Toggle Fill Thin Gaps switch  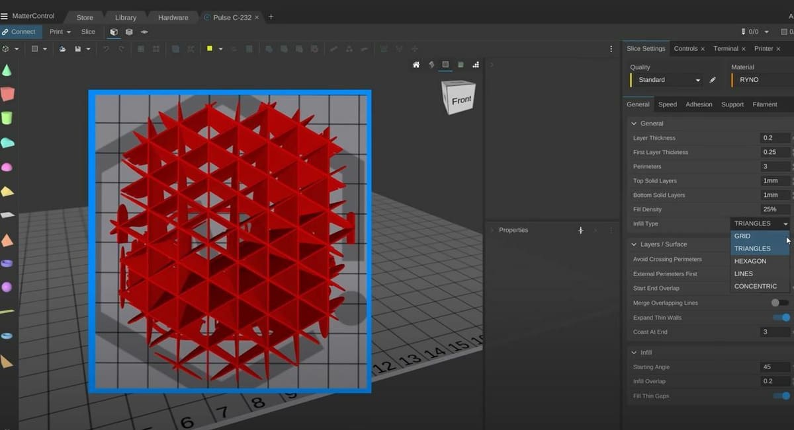pos(781,396)
